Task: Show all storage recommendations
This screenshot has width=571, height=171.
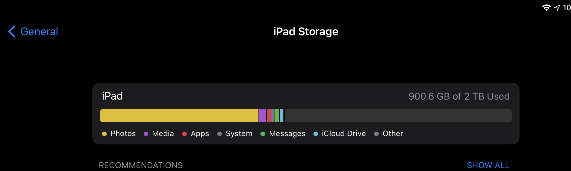Action: click(488, 165)
